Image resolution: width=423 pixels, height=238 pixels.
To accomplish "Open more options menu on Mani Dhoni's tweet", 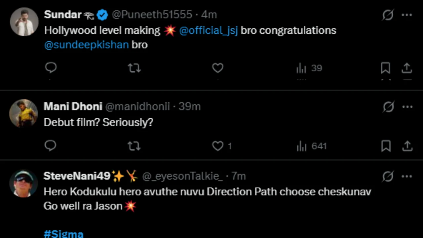I will [x=407, y=106].
